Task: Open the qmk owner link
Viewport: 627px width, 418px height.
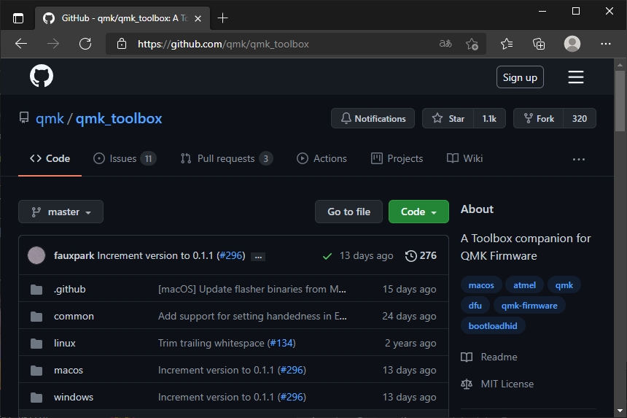Action: coord(50,118)
